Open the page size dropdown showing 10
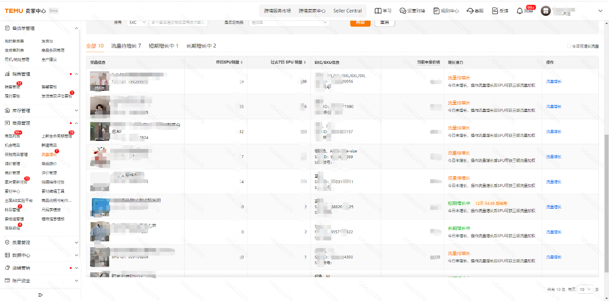 coord(585,289)
